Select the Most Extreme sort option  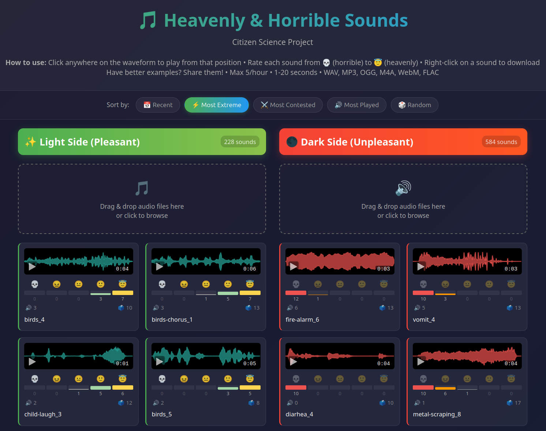[x=217, y=105]
